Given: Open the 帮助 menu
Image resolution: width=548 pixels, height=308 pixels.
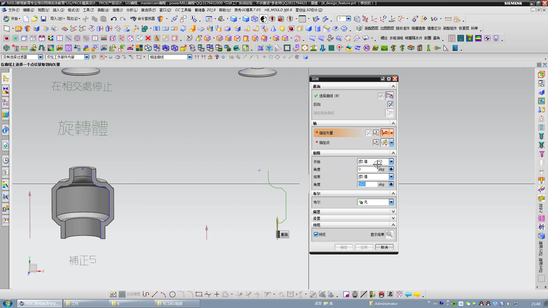Looking at the screenshot, I should [x=225, y=10].
